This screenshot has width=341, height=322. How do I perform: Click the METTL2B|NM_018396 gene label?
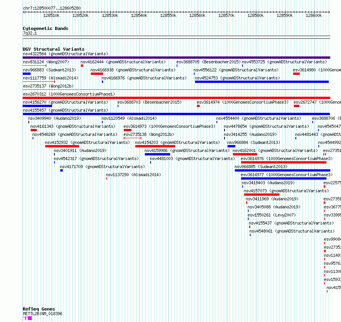tap(43, 314)
